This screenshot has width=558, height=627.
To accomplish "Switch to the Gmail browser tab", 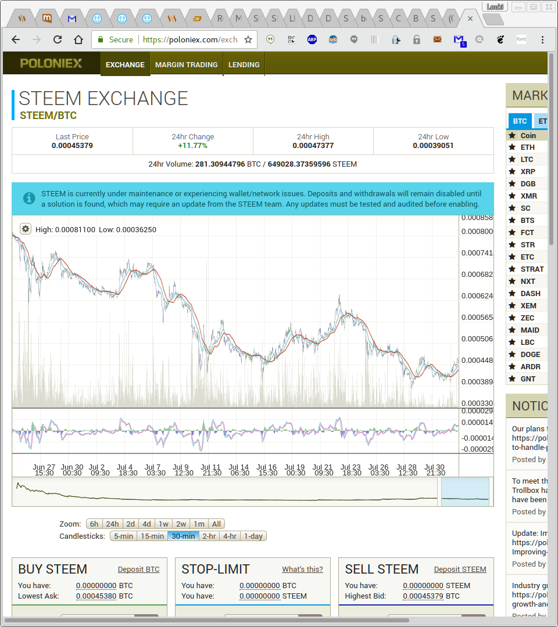I will tap(71, 19).
